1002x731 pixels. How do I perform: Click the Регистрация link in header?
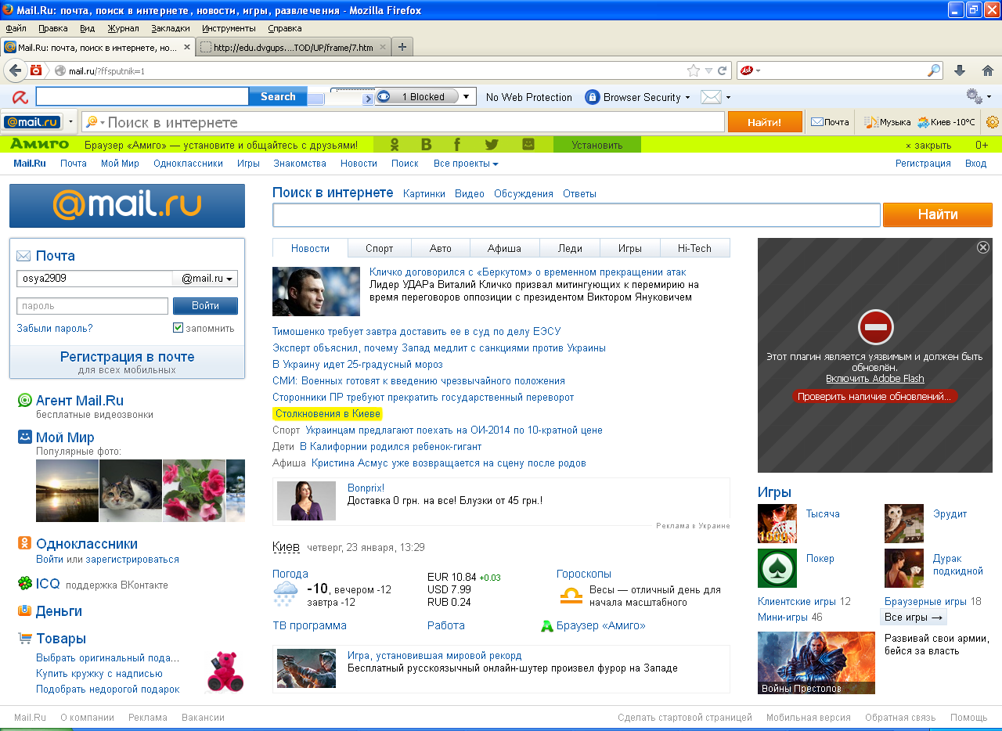(x=923, y=164)
